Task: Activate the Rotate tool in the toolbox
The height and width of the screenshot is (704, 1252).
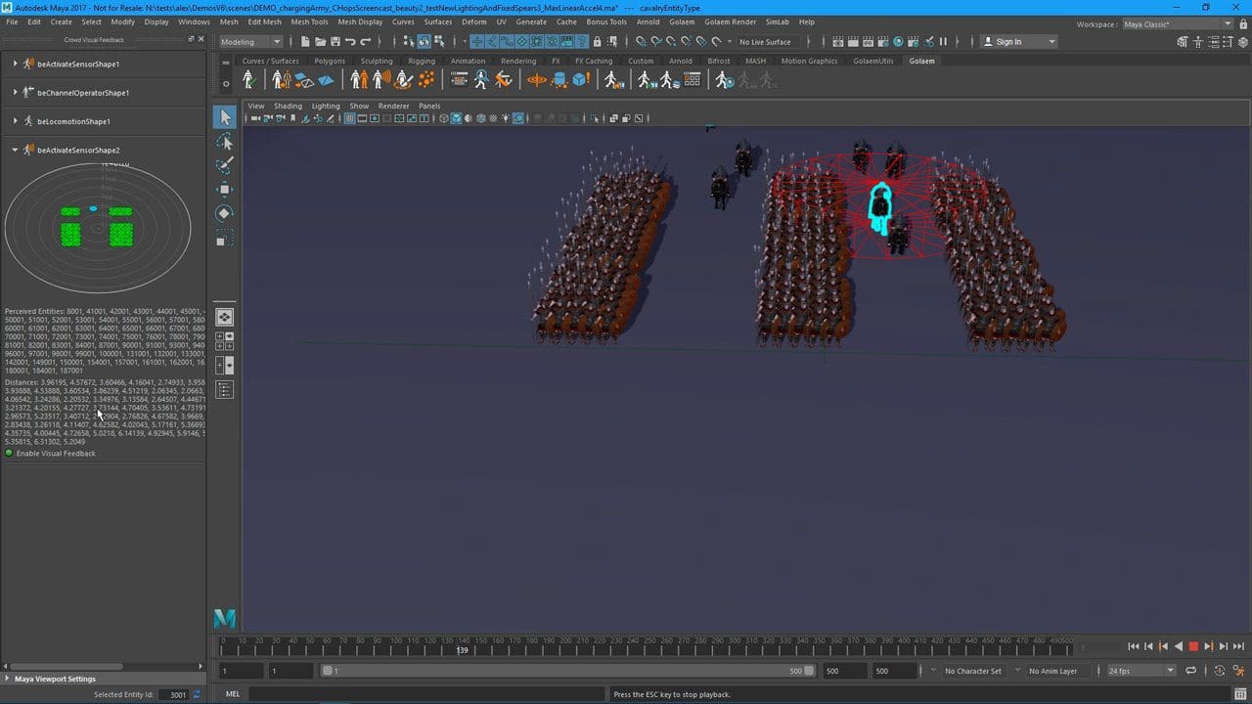Action: coord(224,213)
